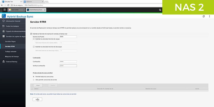214x107 pixels.
Task: Click the Información General sidebar icon
Action: (x=3, y=21)
